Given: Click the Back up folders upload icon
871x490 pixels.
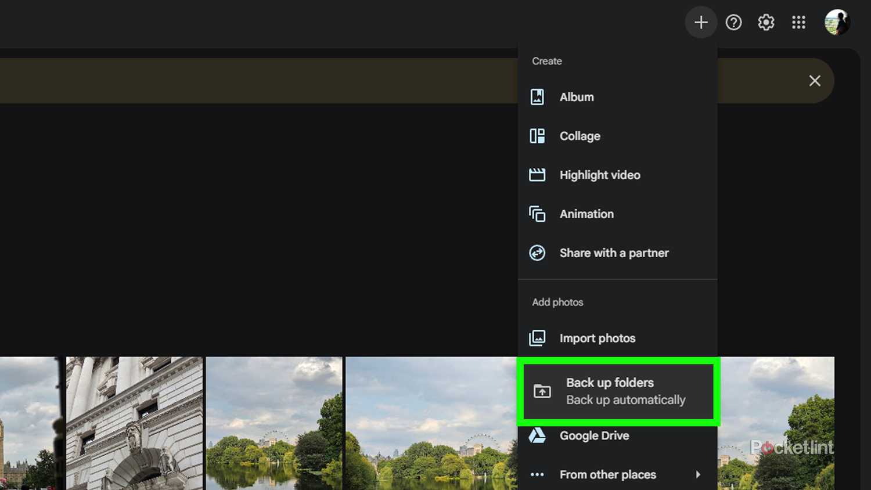Looking at the screenshot, I should [x=542, y=391].
